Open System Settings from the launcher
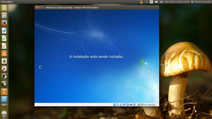Screen dimensions: 212x119 tap(4, 69)
